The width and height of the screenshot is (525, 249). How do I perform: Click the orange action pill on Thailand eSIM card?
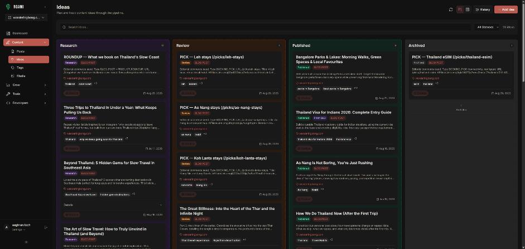[420, 93]
